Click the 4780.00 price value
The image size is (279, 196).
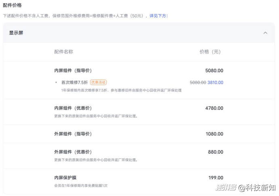click(214, 108)
